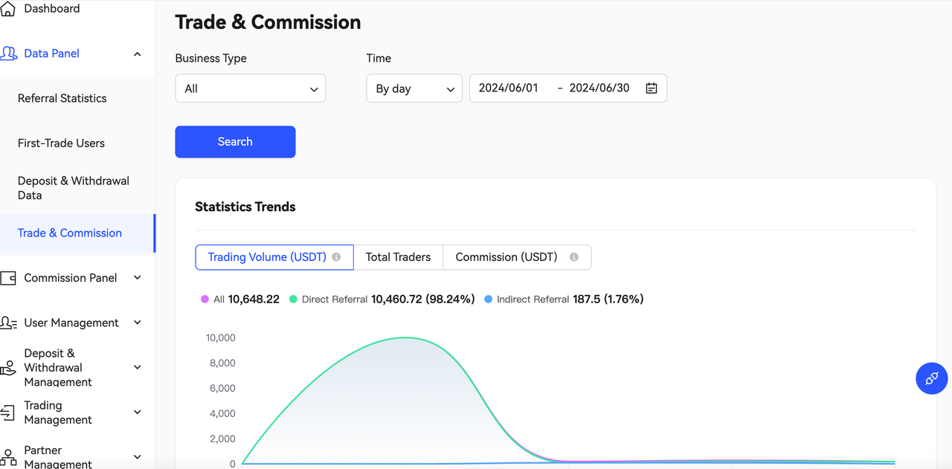This screenshot has width=952, height=469.
Task: Click the blue floating link button
Action: pyautogui.click(x=931, y=378)
